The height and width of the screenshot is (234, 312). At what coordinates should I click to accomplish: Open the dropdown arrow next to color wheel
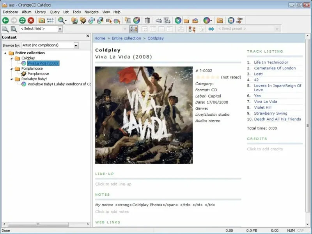click(x=211, y=20)
